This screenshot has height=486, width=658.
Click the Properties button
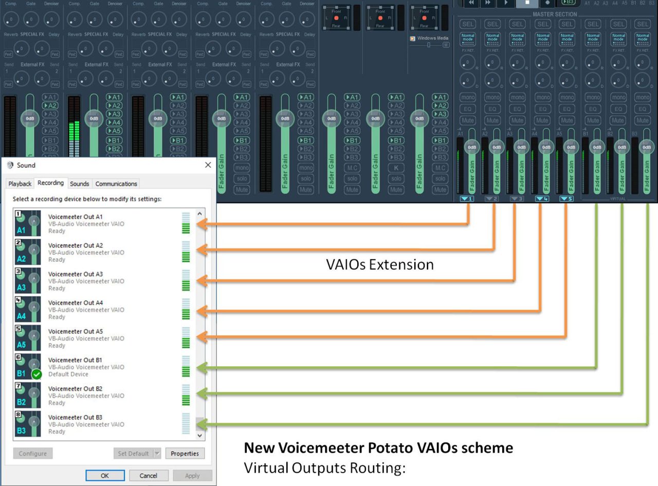[185, 454]
